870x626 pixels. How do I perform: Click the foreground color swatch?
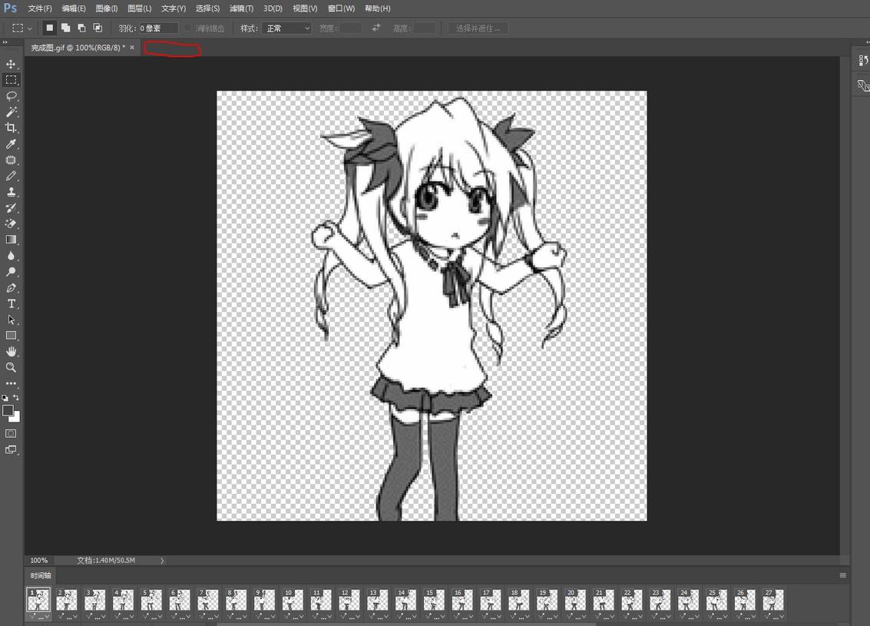[8, 411]
